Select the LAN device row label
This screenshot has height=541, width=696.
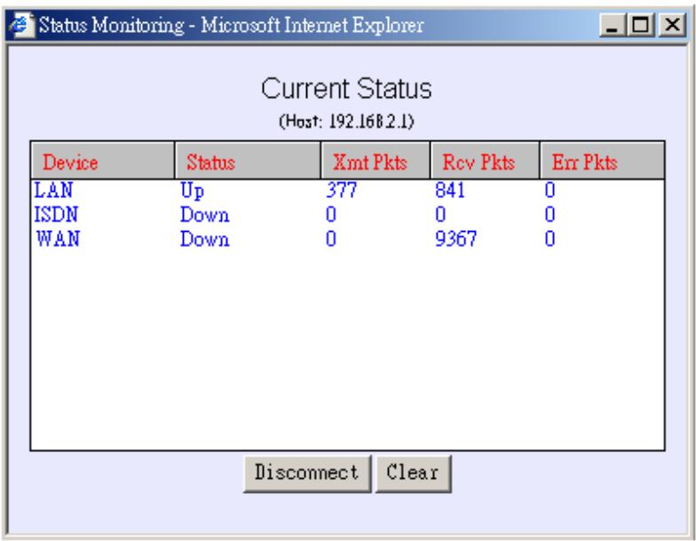point(53,190)
